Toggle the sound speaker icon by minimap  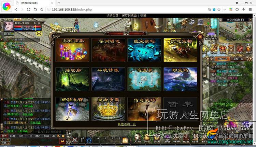pyautogui.click(x=251, y=20)
